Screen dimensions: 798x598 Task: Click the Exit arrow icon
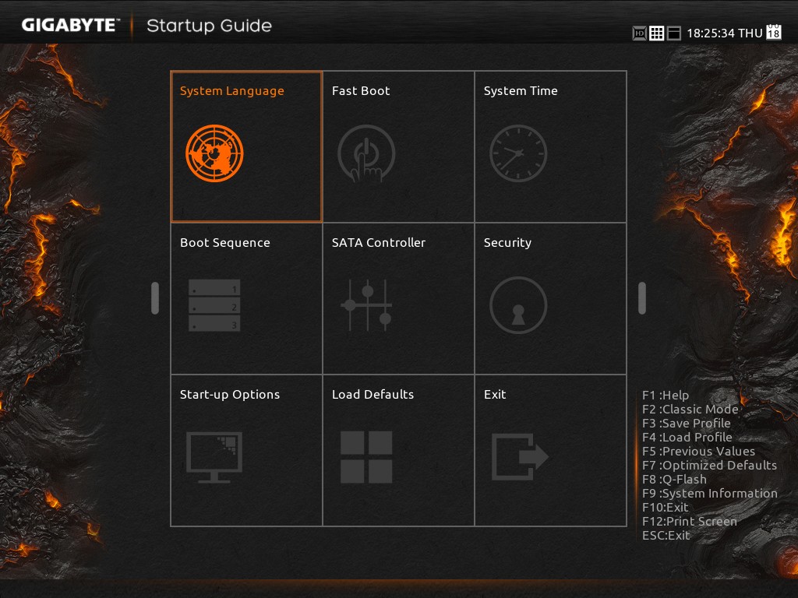click(x=520, y=457)
